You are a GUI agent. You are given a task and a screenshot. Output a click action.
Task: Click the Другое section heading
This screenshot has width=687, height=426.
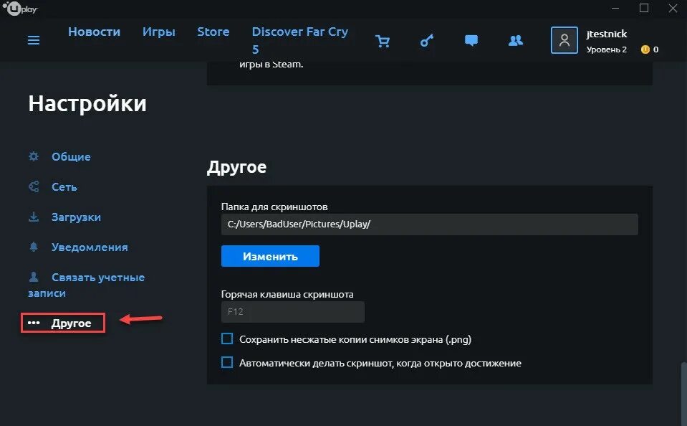coord(236,167)
